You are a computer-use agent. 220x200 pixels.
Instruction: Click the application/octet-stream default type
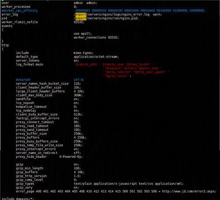[96, 57]
